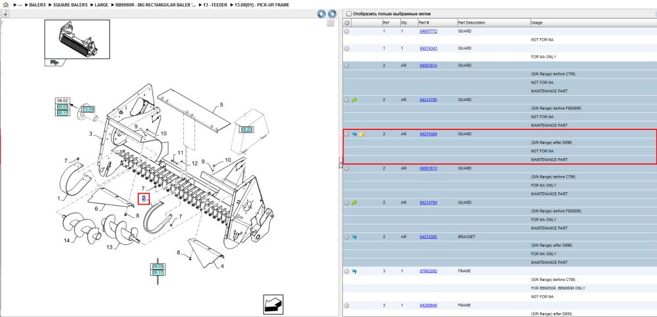Image resolution: width=657 pixels, height=317 pixels.
Task: Open part number 84208840 link
Action: [x=428, y=306]
